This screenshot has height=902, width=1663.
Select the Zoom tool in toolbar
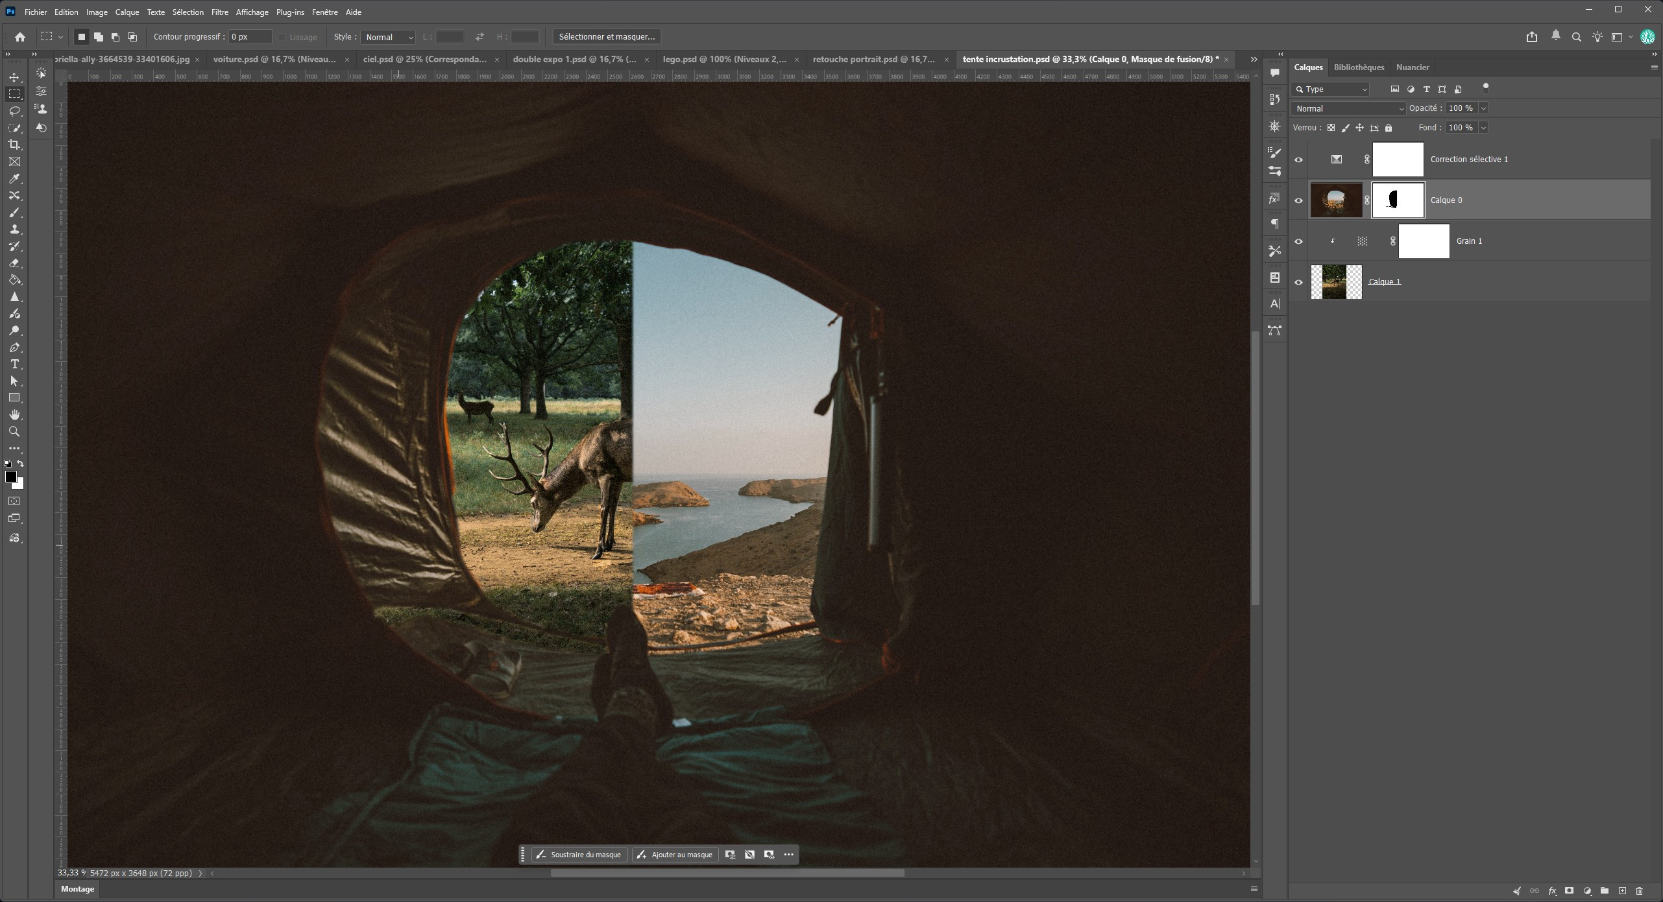click(x=14, y=432)
